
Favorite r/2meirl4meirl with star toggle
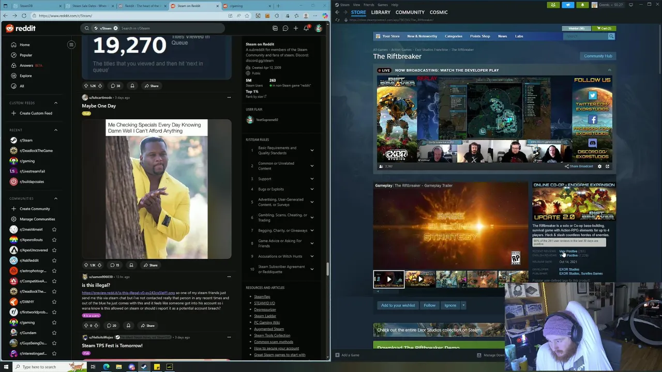pyautogui.click(x=54, y=229)
